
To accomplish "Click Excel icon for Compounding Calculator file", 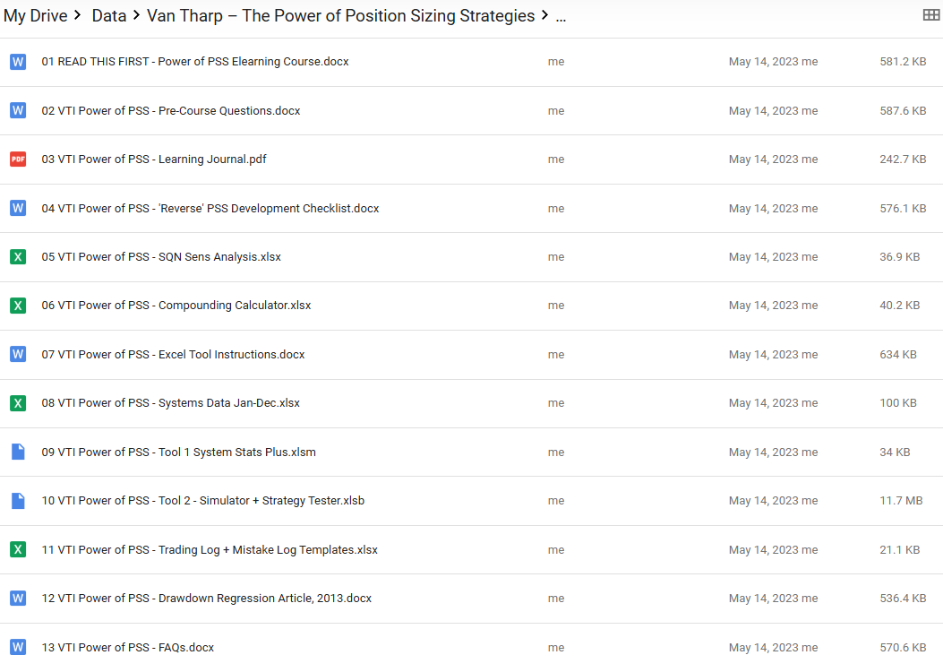I will pyautogui.click(x=18, y=306).
